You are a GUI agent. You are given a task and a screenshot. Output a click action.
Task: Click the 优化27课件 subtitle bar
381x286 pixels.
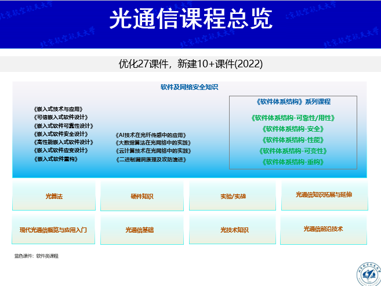190,63
